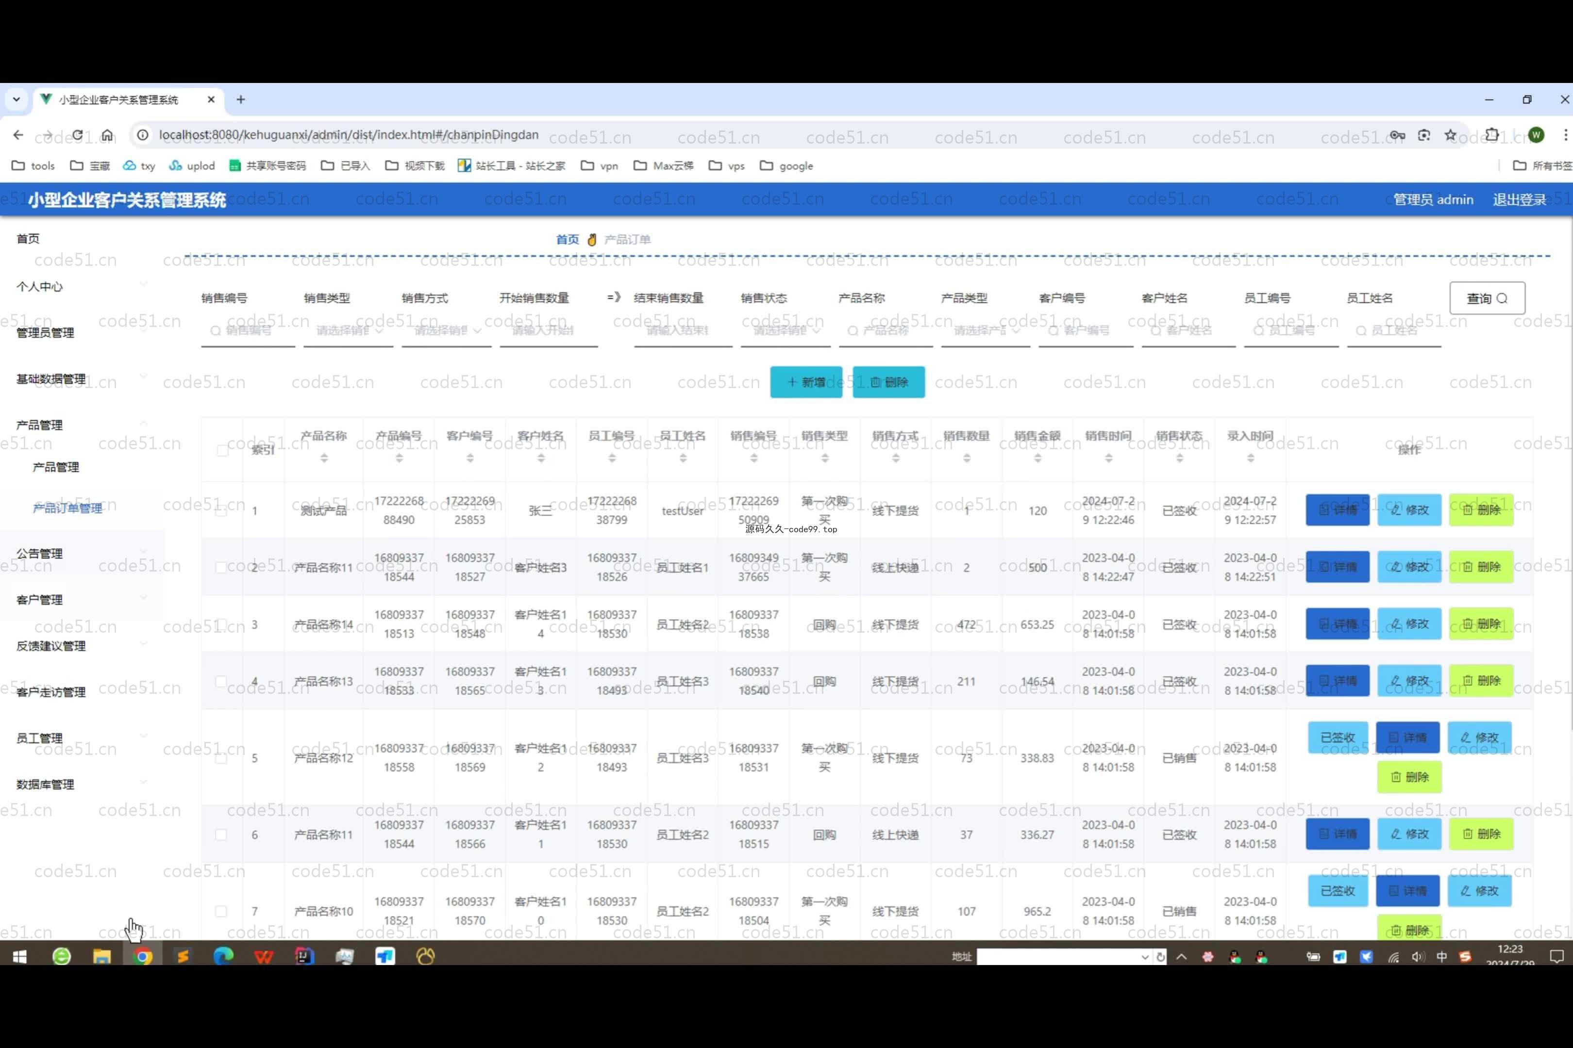Open 产品类型 filter dropdown
Image resolution: width=1573 pixels, height=1048 pixels.
tap(986, 331)
